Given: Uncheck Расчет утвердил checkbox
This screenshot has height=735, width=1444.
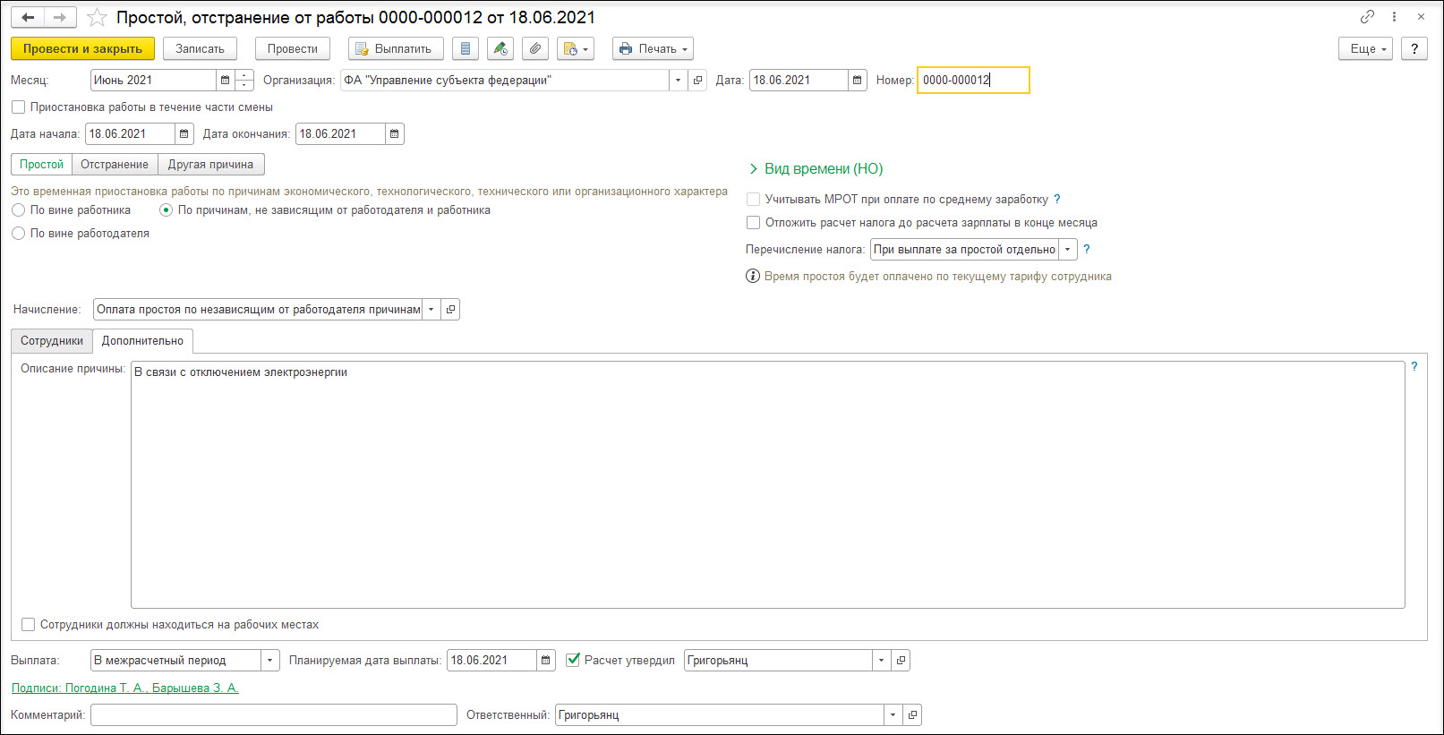Looking at the screenshot, I should pyautogui.click(x=573, y=661).
